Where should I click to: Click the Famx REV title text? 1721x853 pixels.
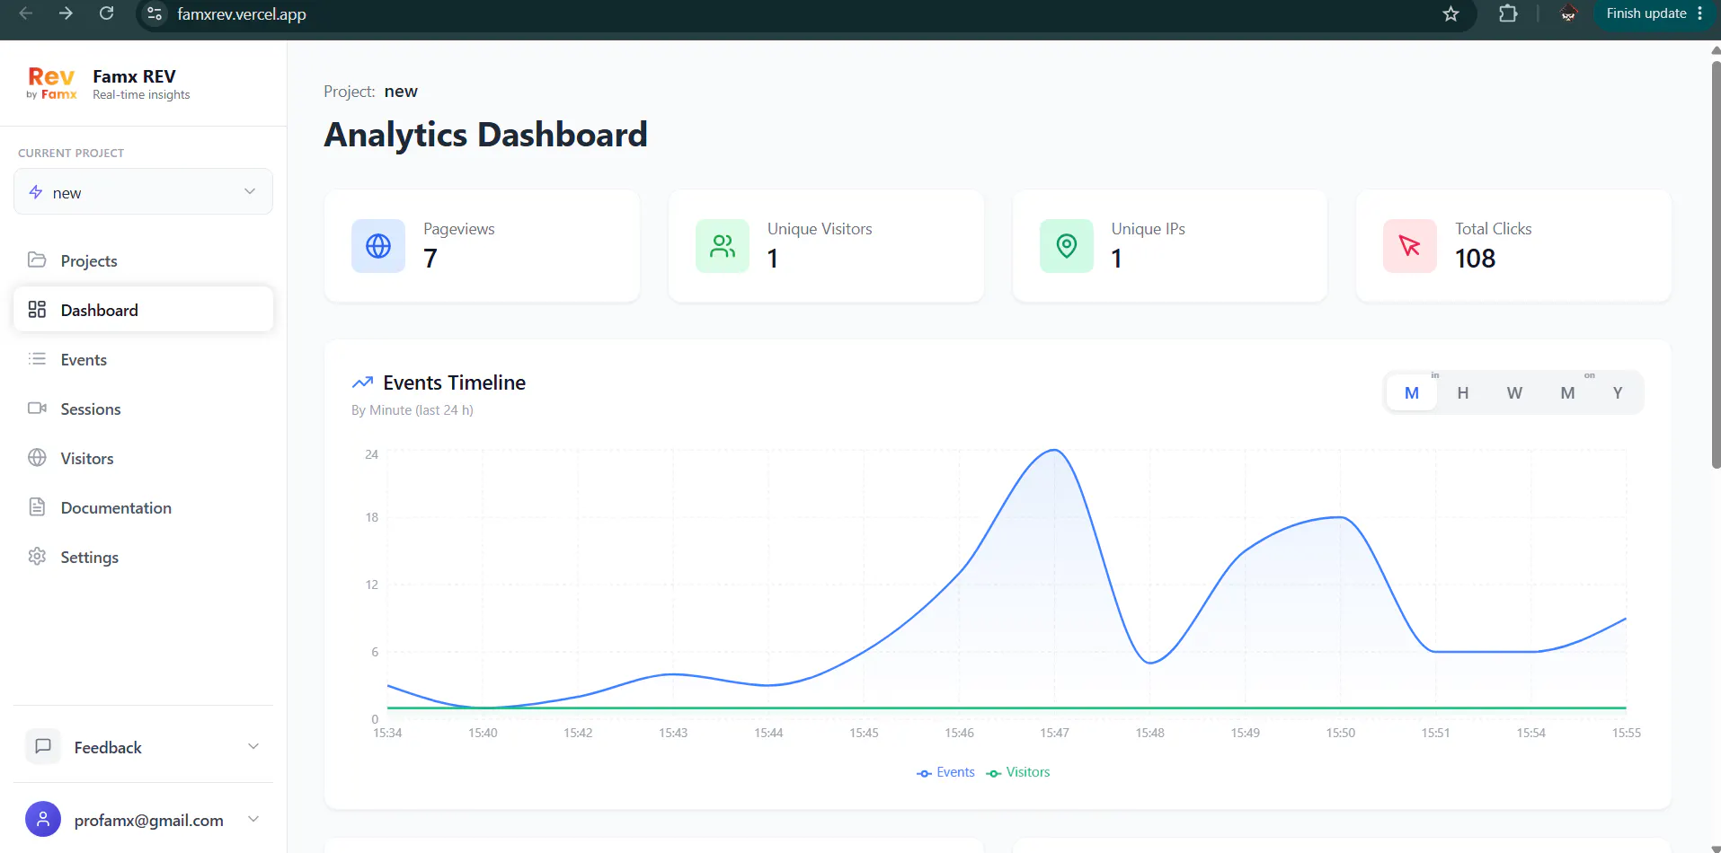point(134,76)
